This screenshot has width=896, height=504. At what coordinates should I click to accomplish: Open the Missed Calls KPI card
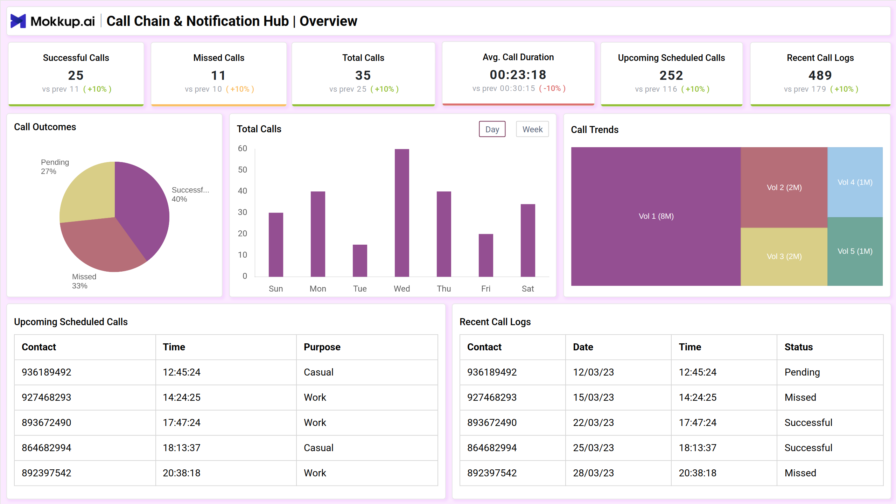(x=219, y=74)
